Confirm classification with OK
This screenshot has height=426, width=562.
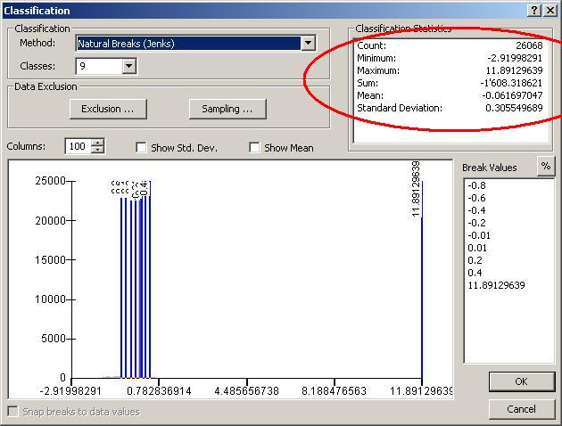coord(522,381)
